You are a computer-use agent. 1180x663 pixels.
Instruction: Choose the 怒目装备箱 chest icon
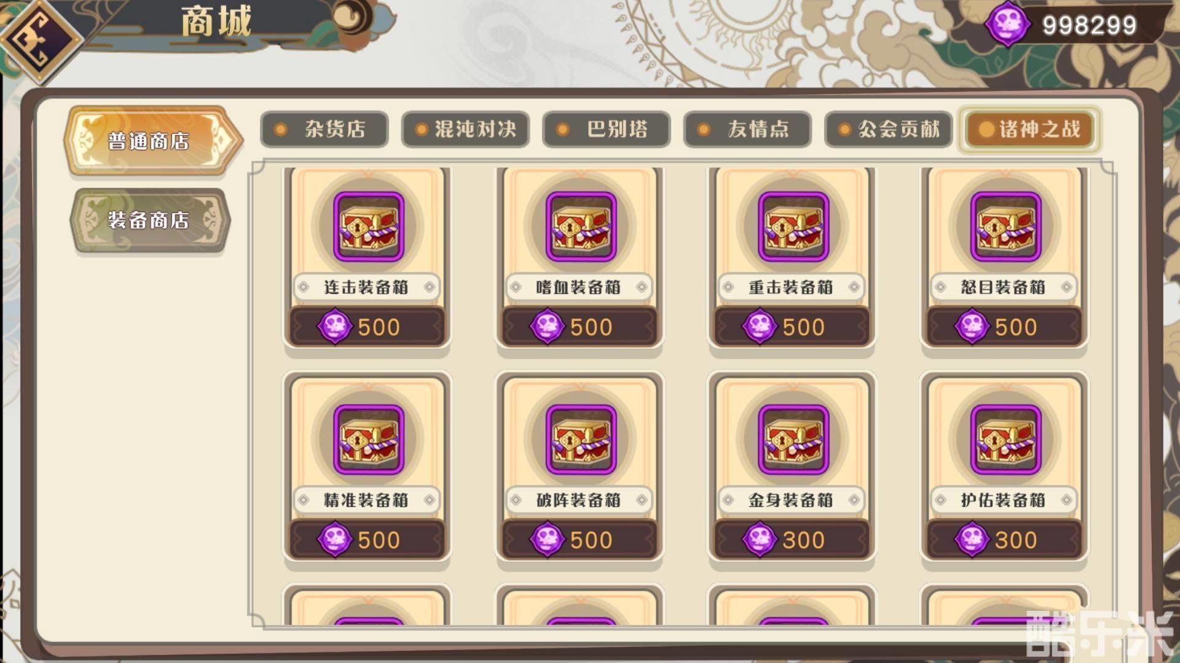(x=1006, y=227)
